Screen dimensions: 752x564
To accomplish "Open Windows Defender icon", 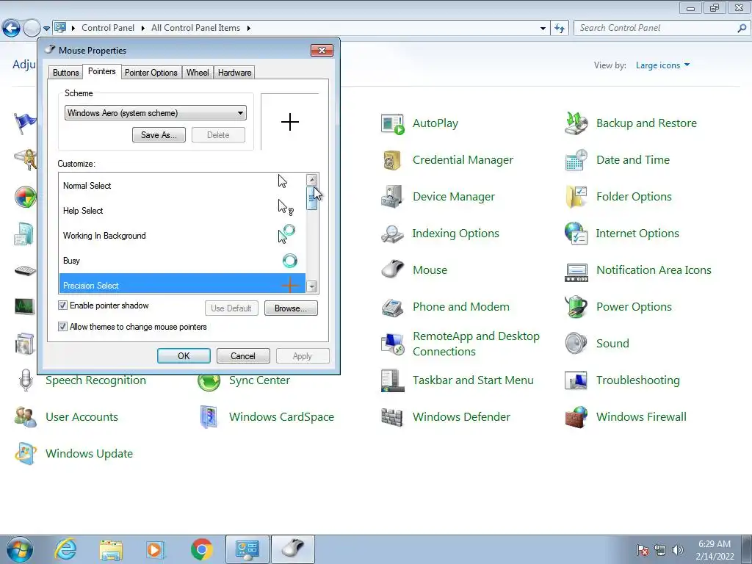I will coord(392,417).
